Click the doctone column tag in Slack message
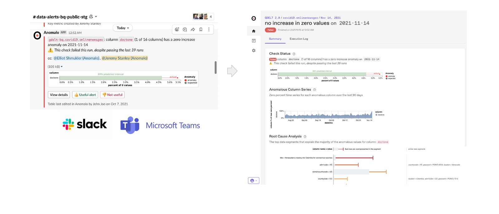This screenshot has height=214, width=499. [126, 40]
